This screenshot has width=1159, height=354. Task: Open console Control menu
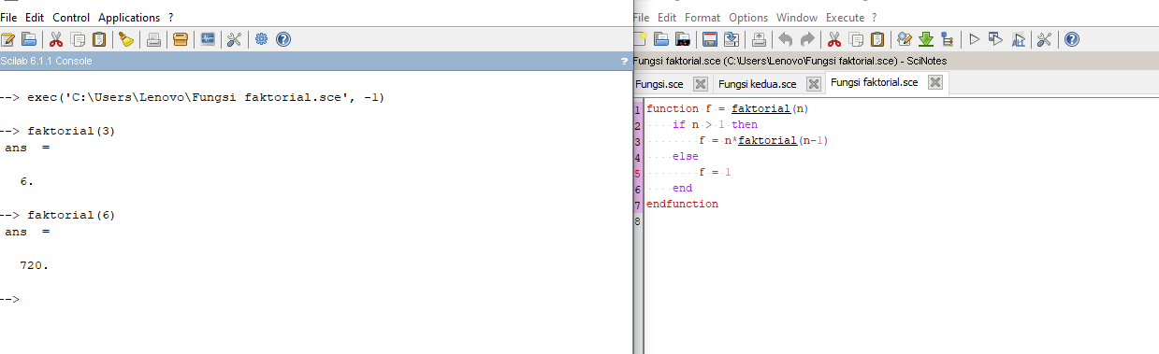pos(71,17)
